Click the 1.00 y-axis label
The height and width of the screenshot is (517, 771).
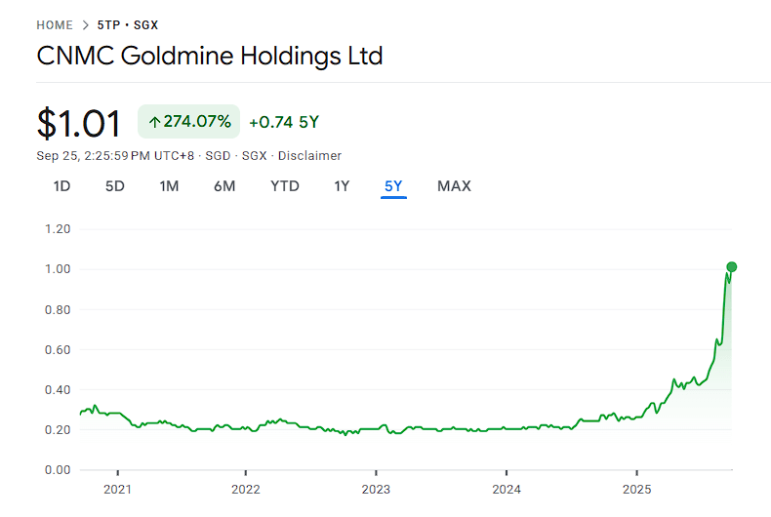pos(58,269)
